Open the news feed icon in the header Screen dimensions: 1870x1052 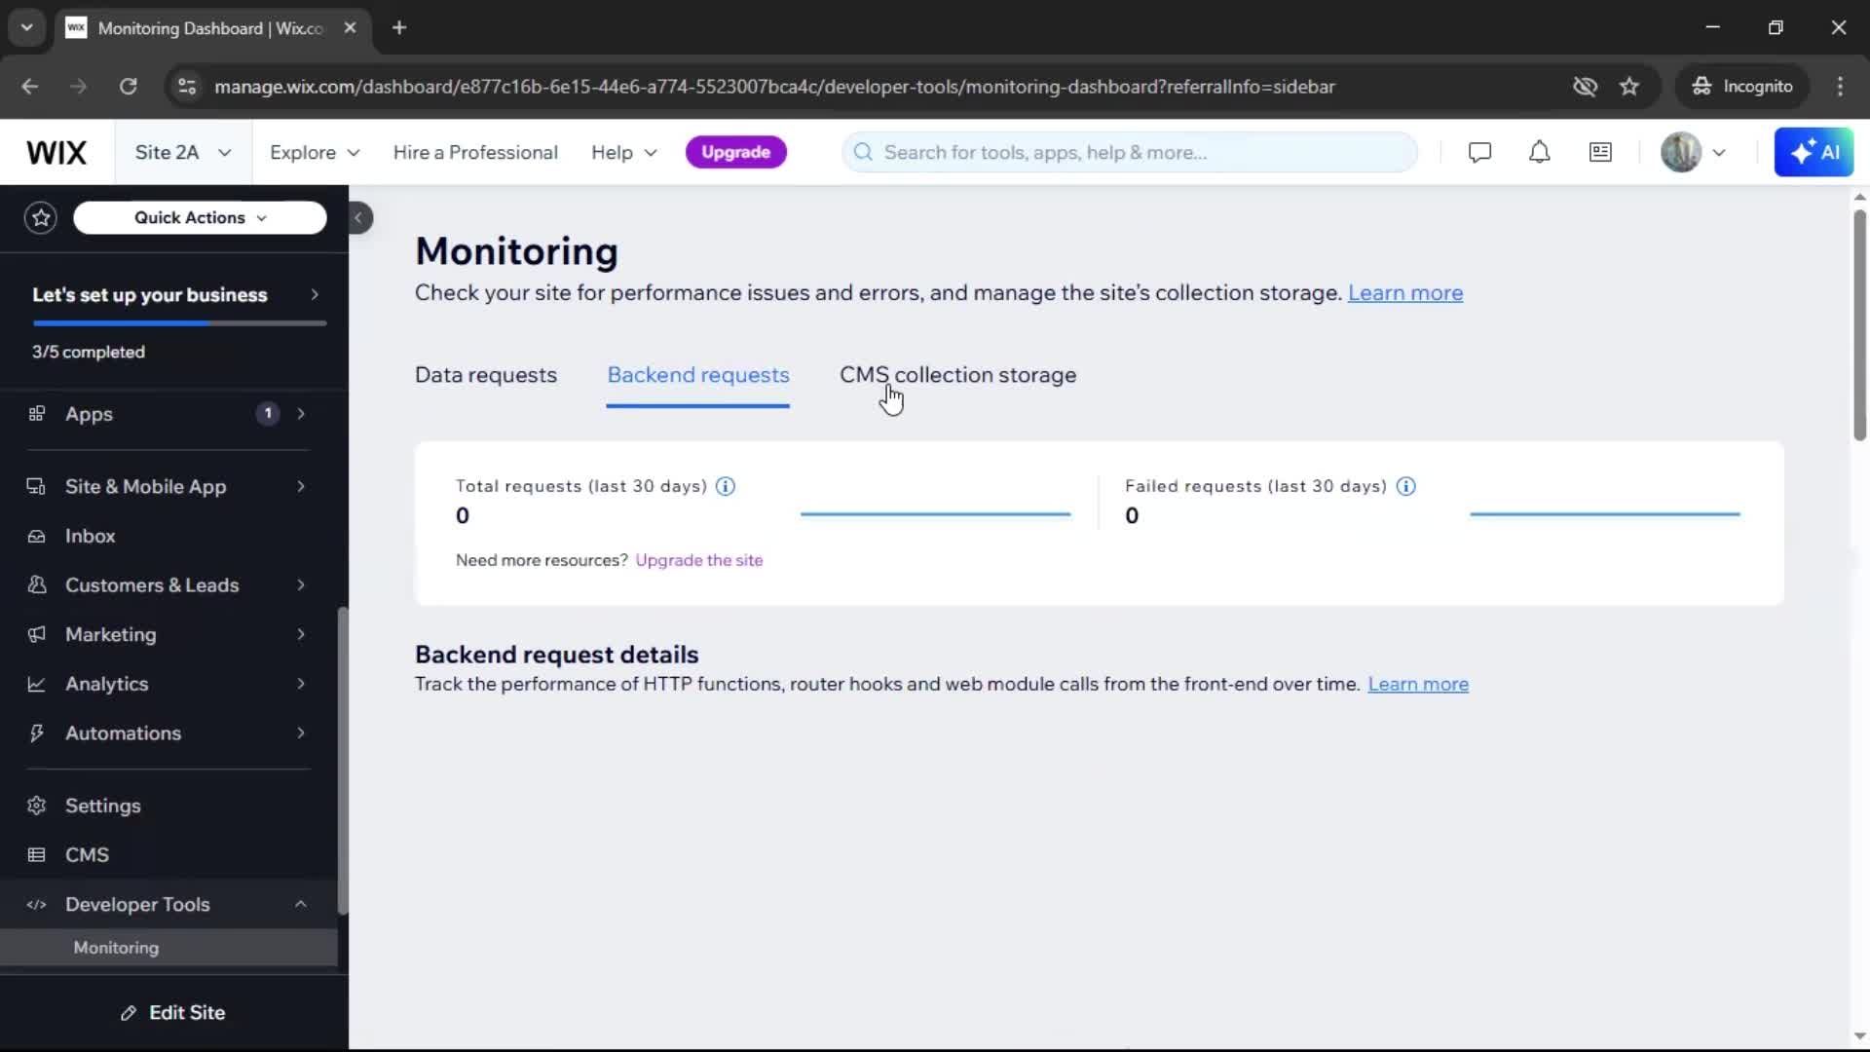coord(1600,153)
